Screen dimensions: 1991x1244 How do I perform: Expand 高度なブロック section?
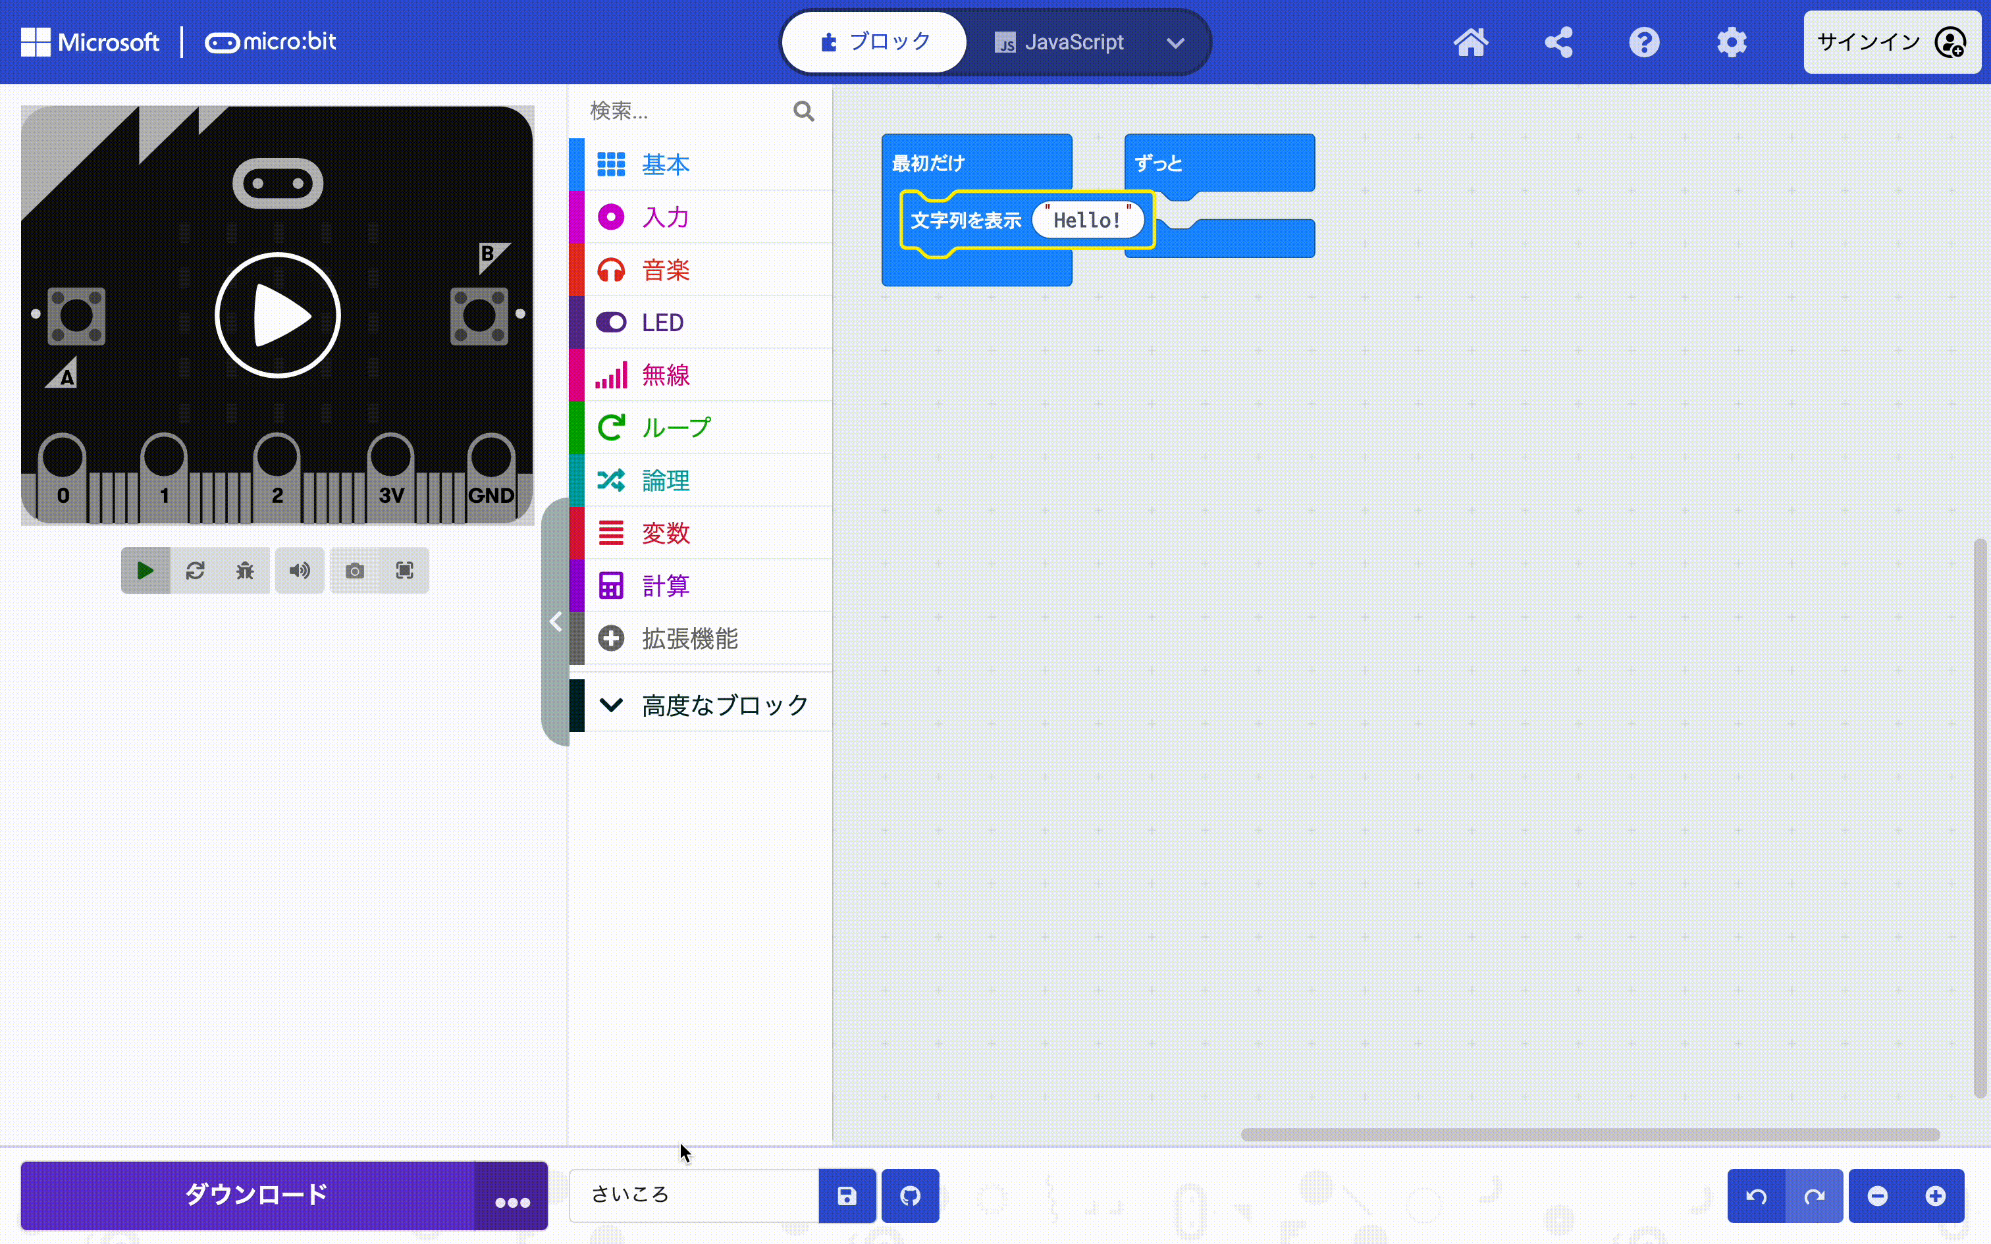[701, 705]
